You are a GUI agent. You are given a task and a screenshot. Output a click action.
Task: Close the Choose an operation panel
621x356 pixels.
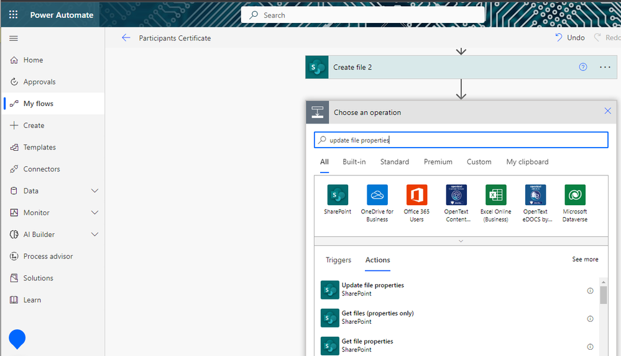[607, 111]
